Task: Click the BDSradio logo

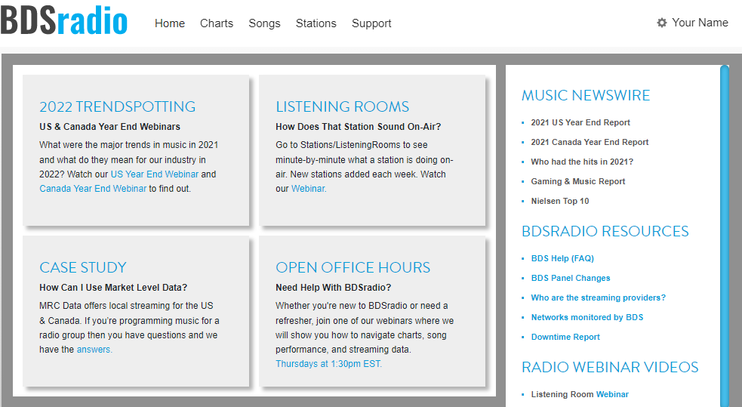Action: pyautogui.click(x=64, y=21)
